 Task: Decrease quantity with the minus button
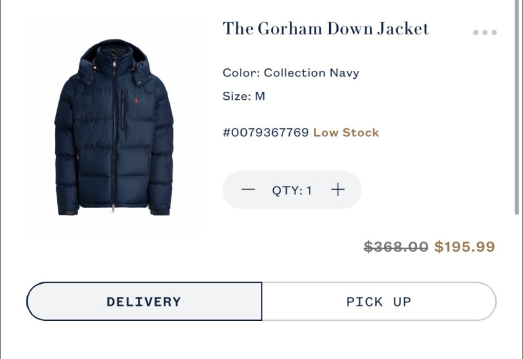pyautogui.click(x=248, y=190)
